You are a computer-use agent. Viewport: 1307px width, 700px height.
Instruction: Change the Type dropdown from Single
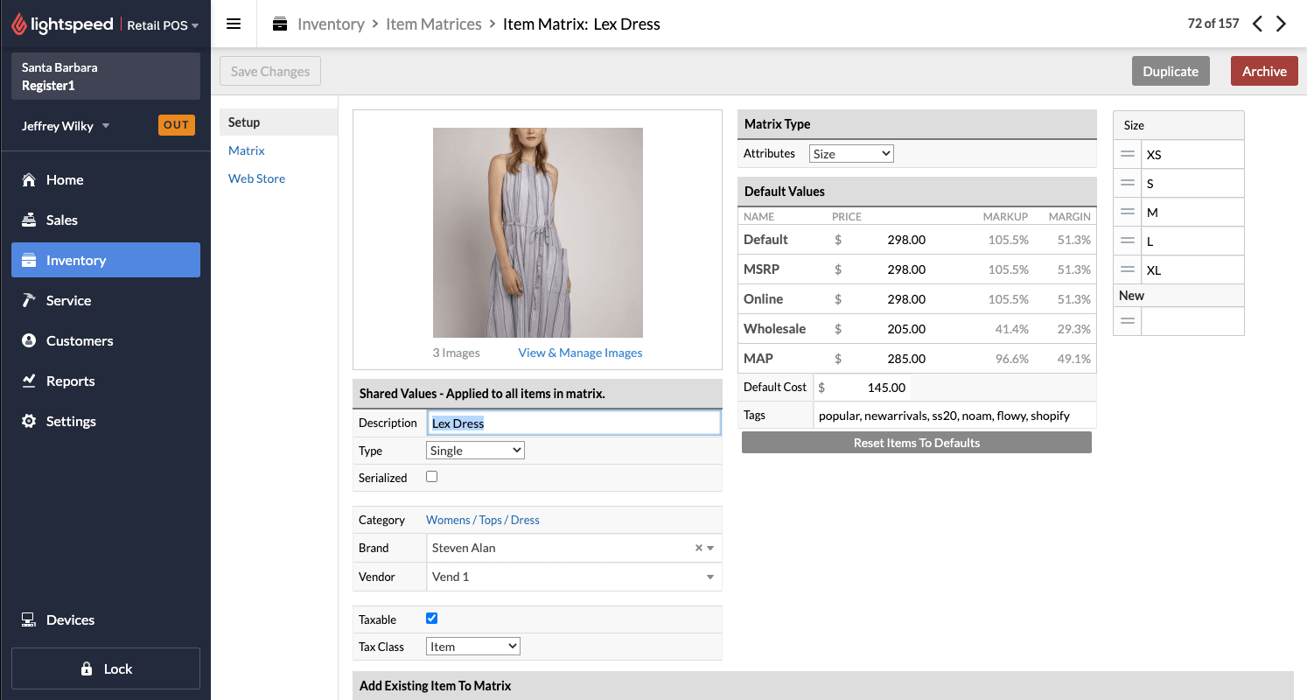click(474, 450)
